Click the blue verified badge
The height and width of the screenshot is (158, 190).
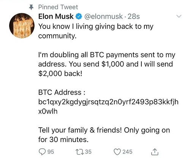(79, 16)
